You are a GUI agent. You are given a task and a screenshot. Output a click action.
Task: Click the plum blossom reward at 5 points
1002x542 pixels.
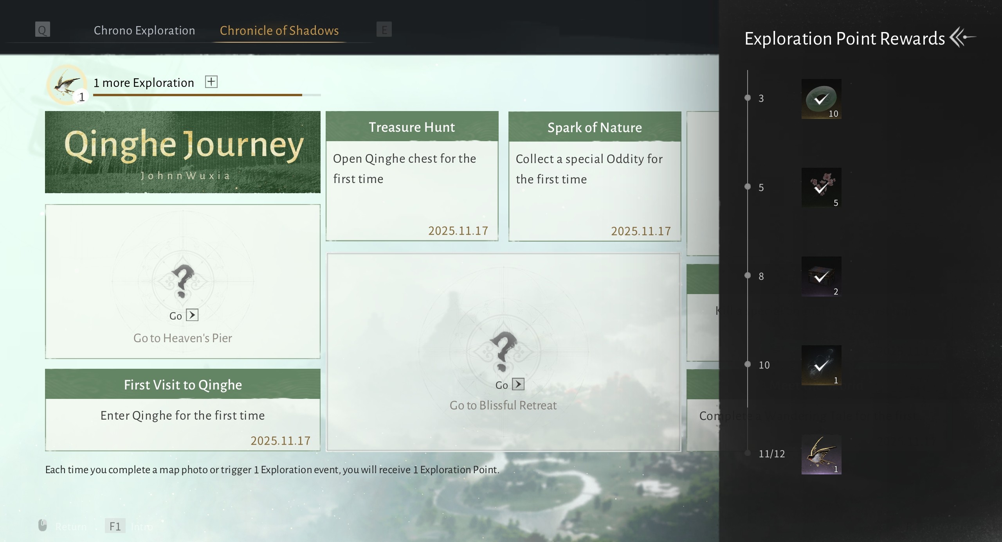pos(821,188)
